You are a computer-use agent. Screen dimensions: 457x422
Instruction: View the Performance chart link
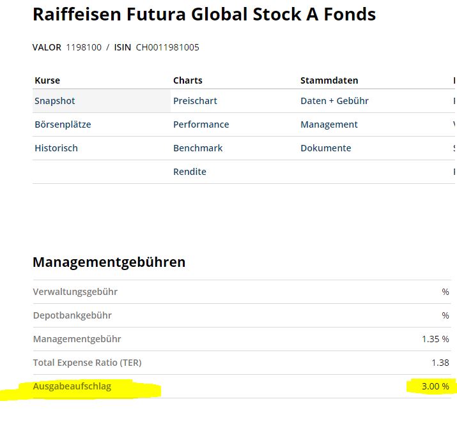click(x=201, y=124)
